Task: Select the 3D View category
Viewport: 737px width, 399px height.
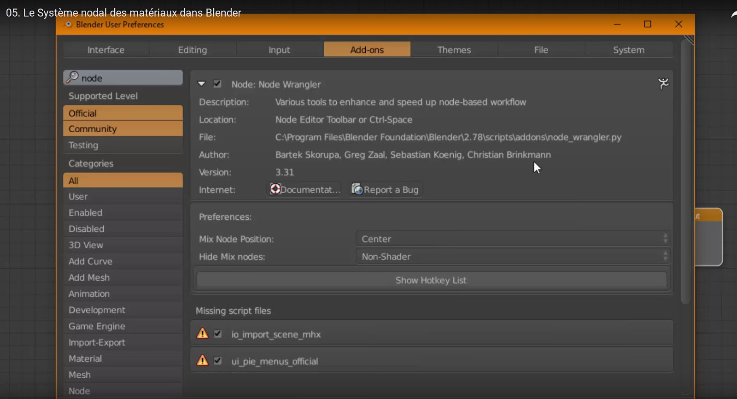Action: point(123,245)
